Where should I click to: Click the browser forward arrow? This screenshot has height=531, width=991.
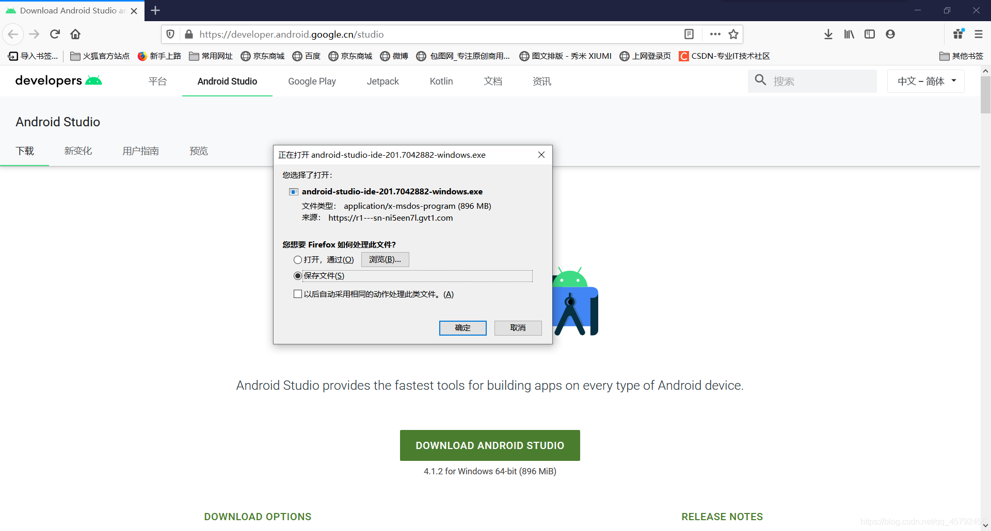tap(34, 35)
